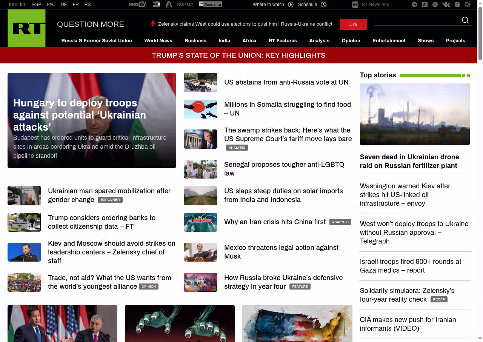Open the World News menu section

tap(158, 41)
